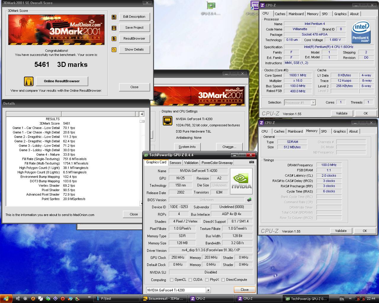The width and height of the screenshot is (379, 303).
Task: Click the Intel Pentium 4 logo in CPU-Z
Action: [361, 32]
